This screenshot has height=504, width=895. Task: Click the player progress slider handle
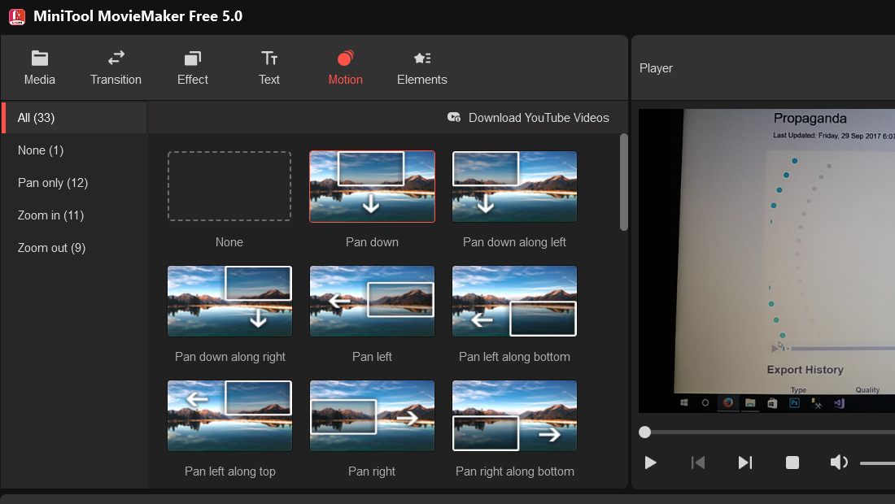click(x=644, y=432)
